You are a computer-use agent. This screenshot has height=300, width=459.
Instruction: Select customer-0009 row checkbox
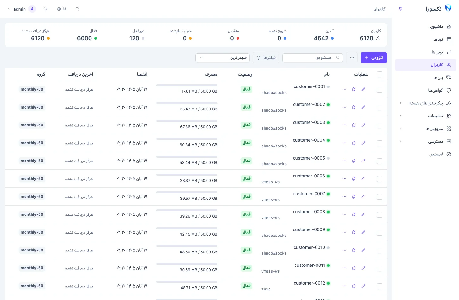click(x=380, y=233)
